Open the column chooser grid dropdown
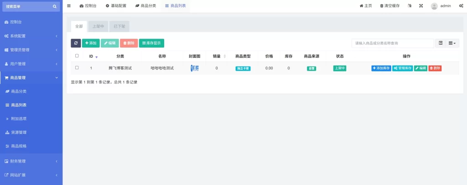The width and height of the screenshot is (467, 185). 452,43
